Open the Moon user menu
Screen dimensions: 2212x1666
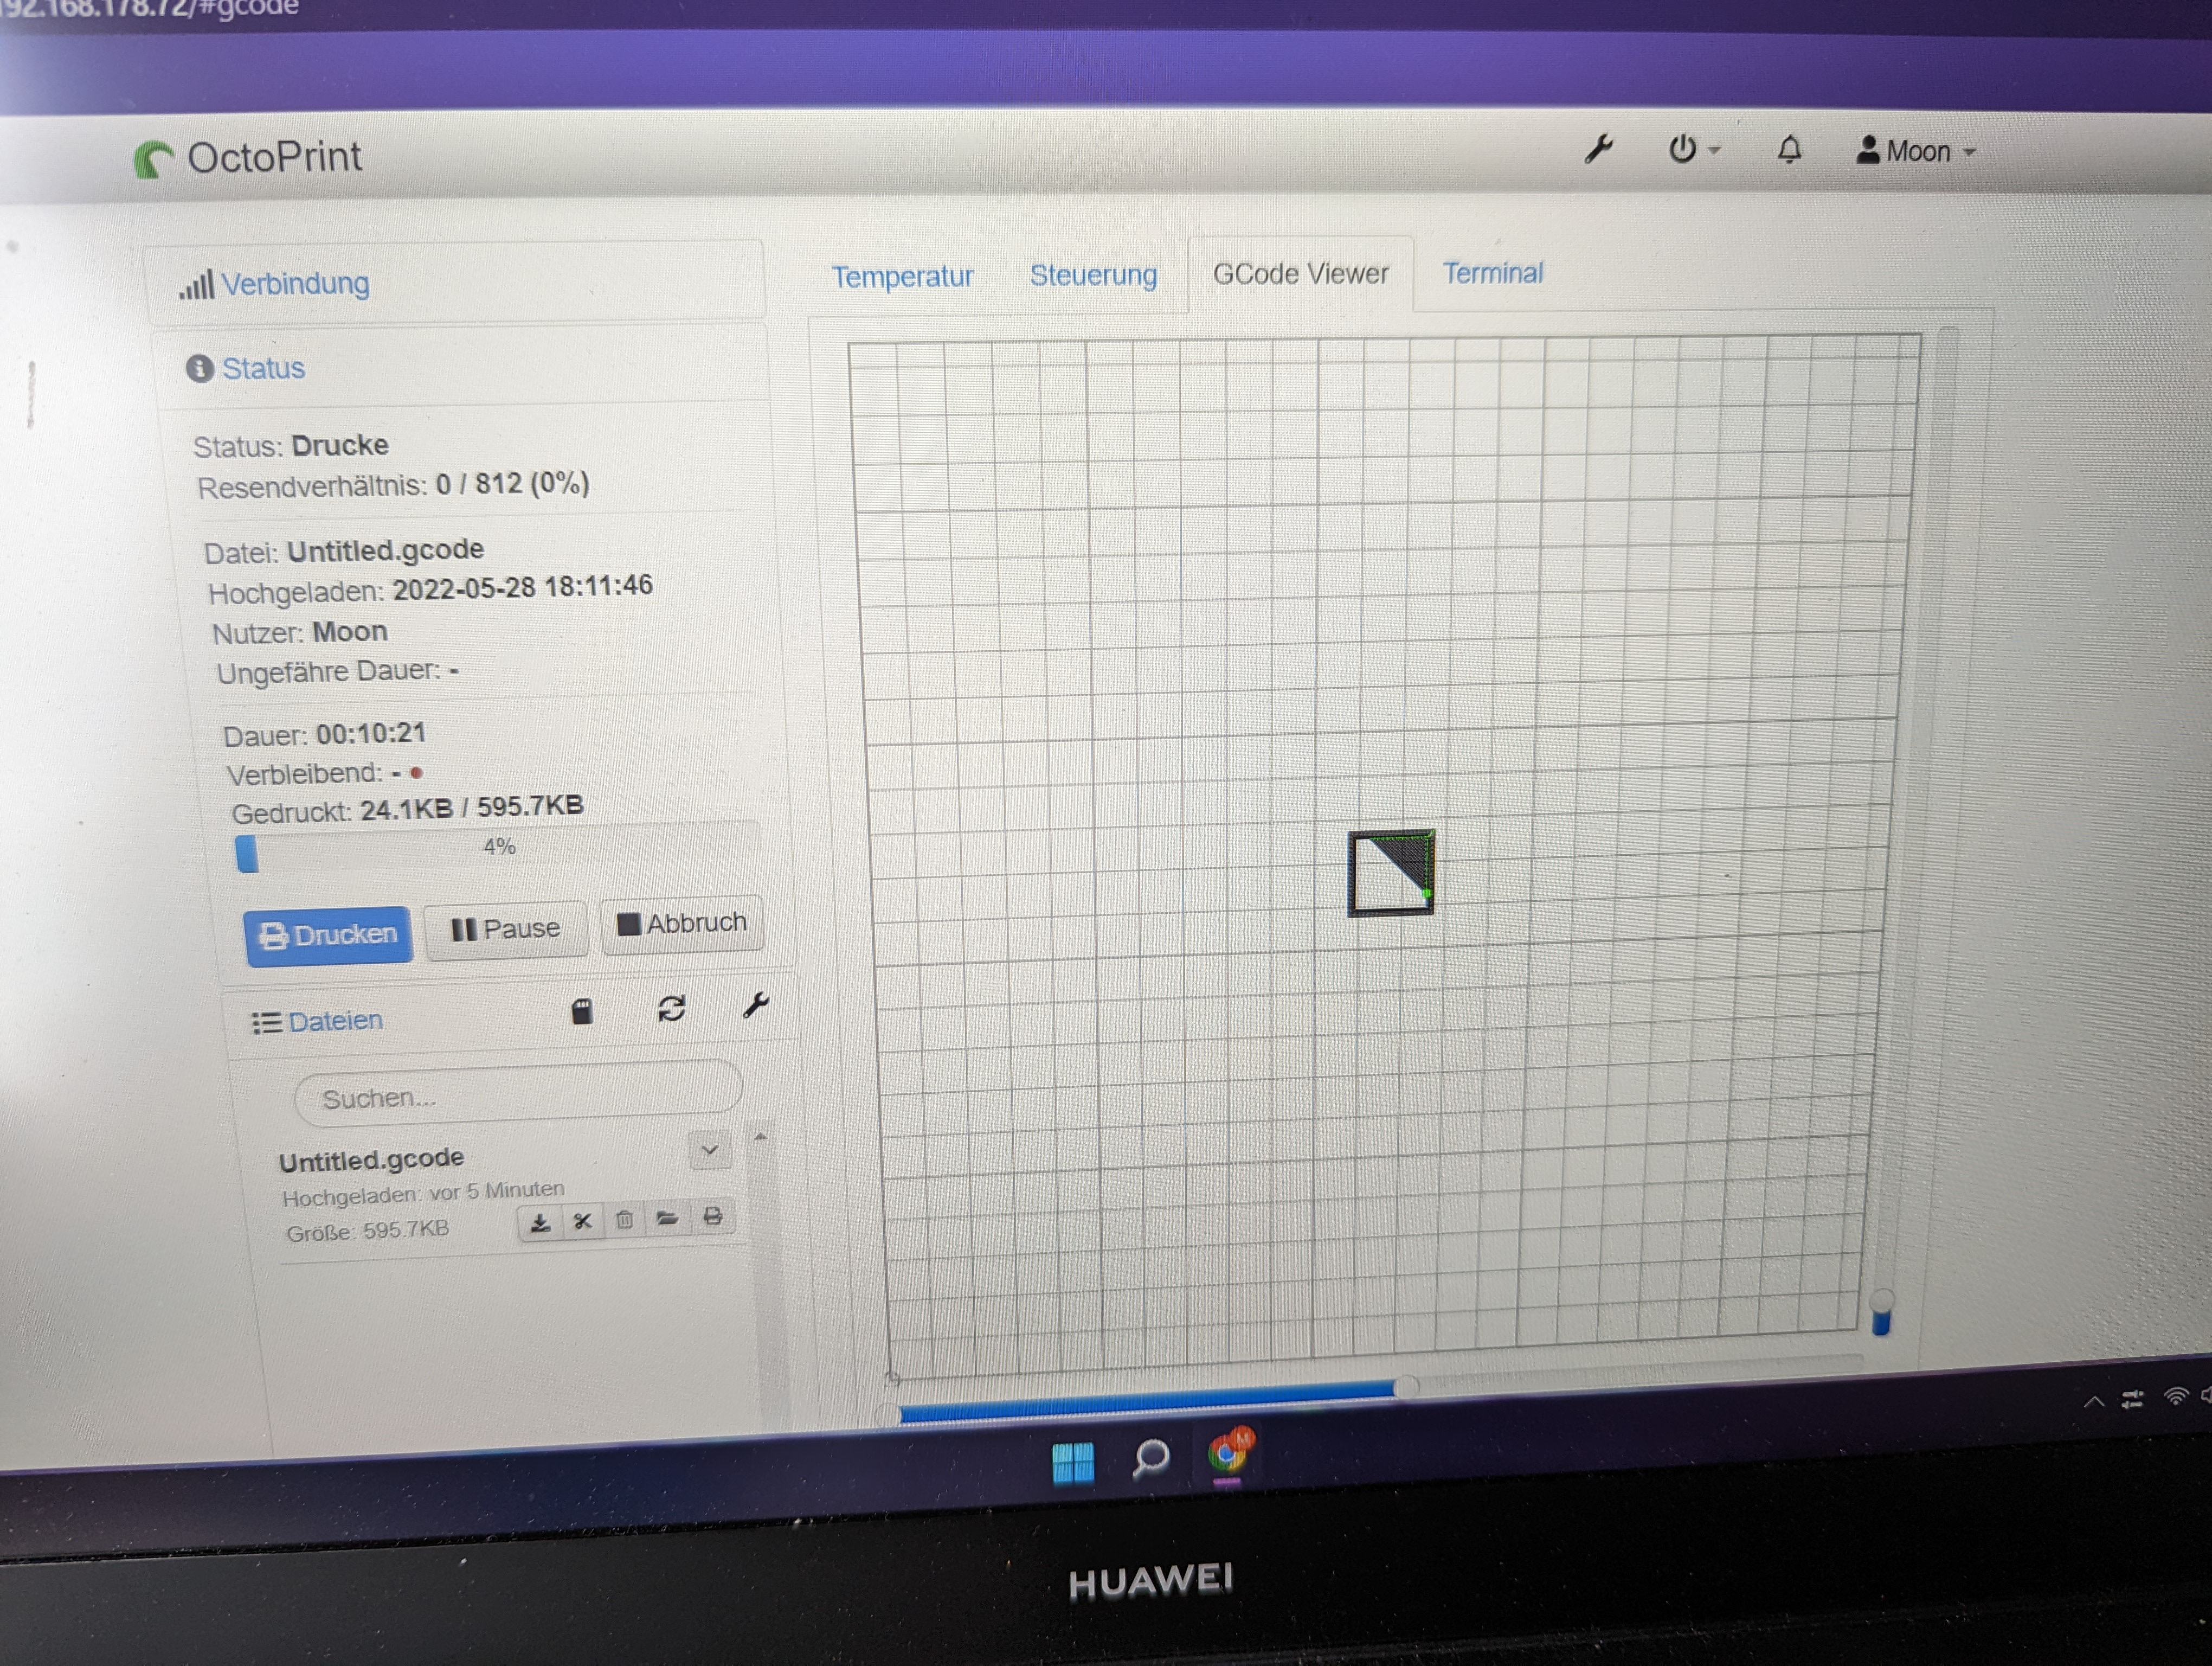[1916, 151]
